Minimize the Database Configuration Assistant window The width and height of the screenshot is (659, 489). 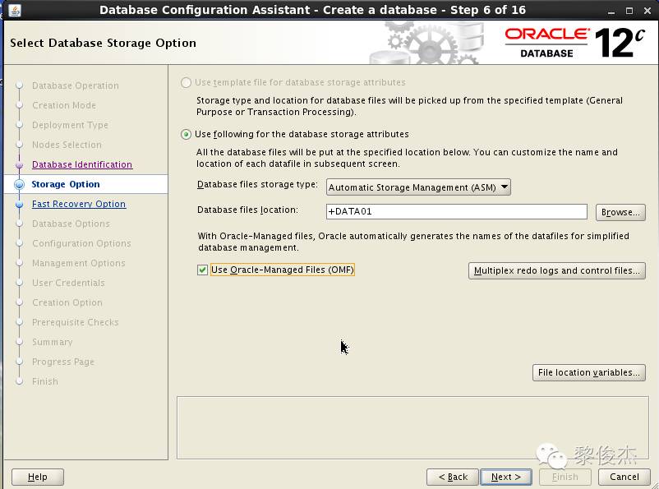point(611,12)
